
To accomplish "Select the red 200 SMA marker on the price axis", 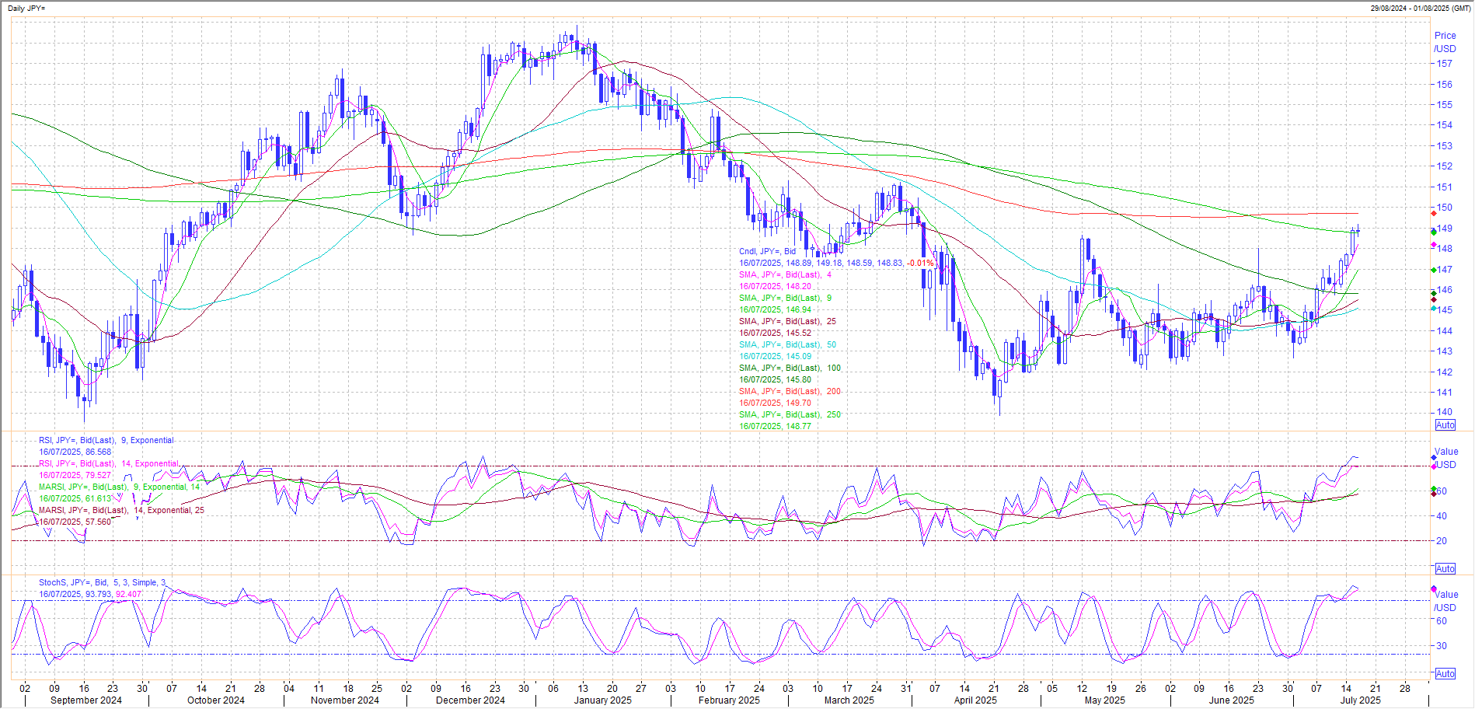I will click(1434, 213).
